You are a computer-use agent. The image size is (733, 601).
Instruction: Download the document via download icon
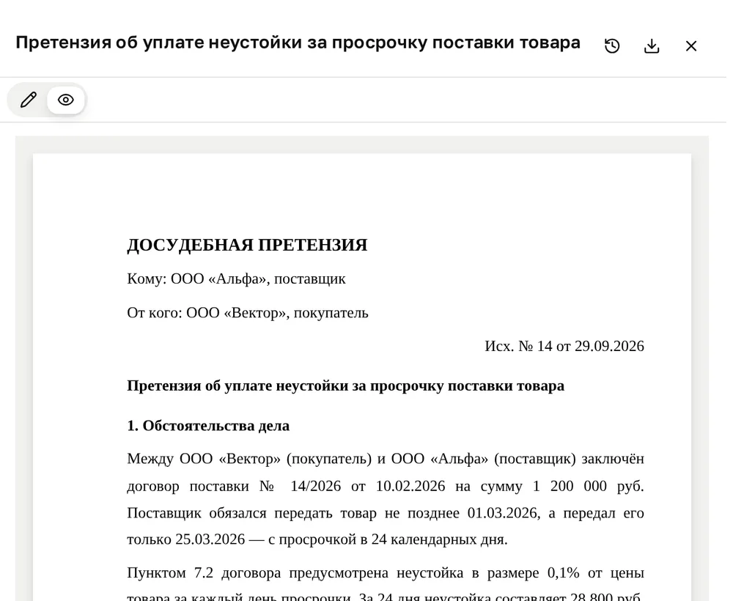coord(652,45)
